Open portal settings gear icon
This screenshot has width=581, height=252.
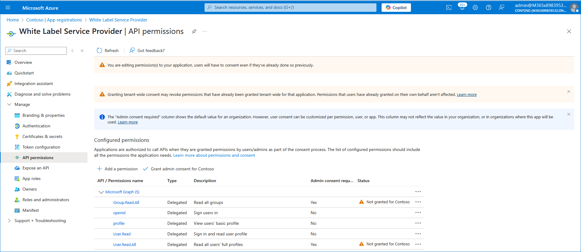pos(475,8)
